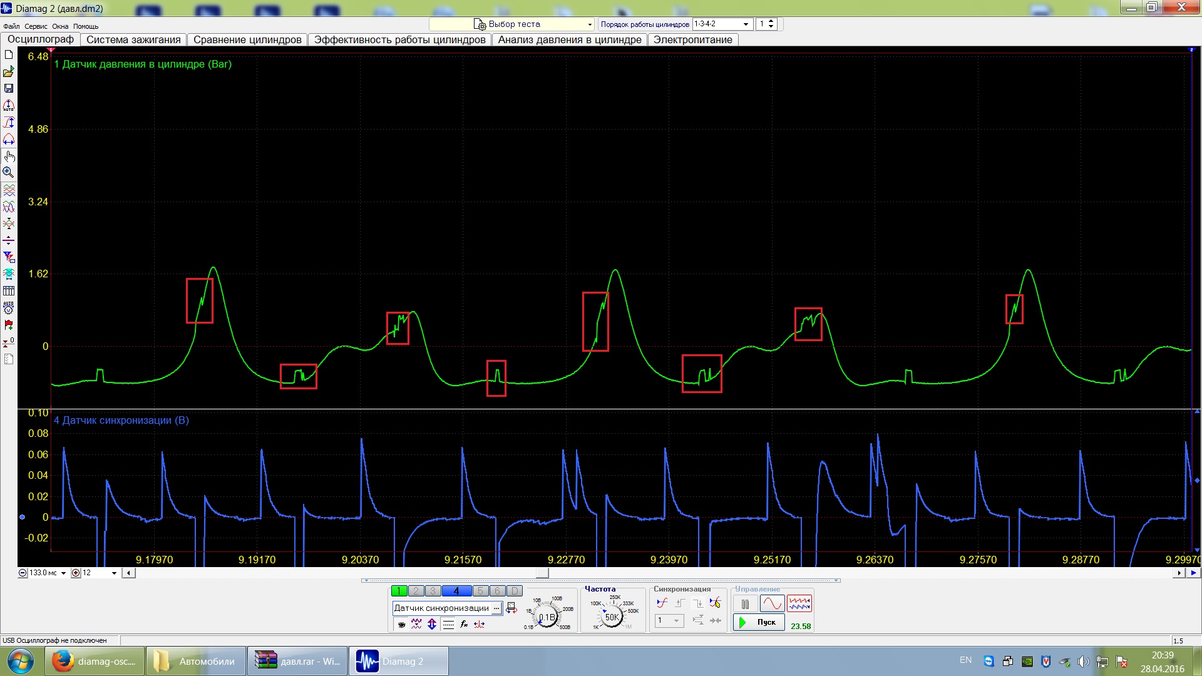
Task: Create a new oscillogram file
Action: pos(9,54)
